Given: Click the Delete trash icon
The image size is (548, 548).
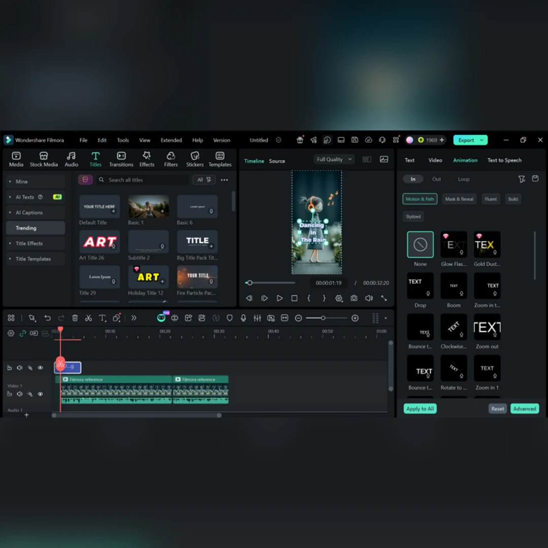Looking at the screenshot, I should click(x=75, y=318).
